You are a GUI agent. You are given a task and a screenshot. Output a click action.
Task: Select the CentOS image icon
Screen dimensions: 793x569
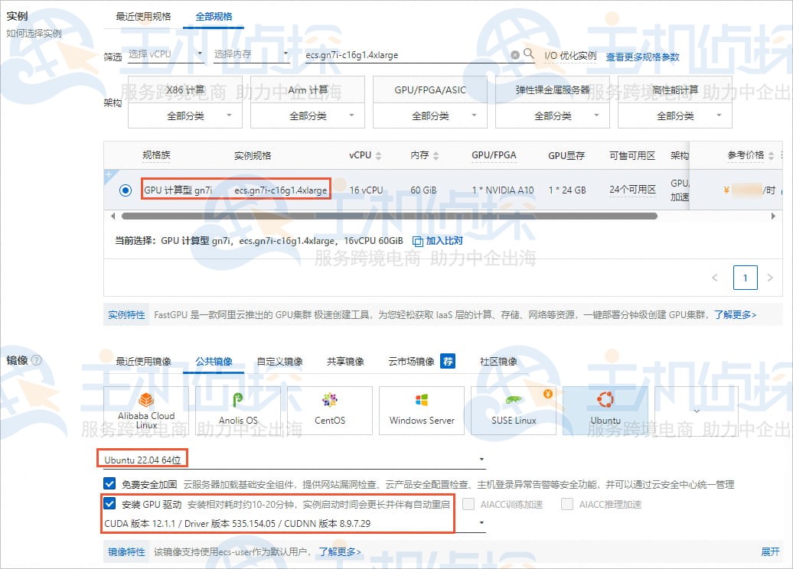tap(331, 410)
